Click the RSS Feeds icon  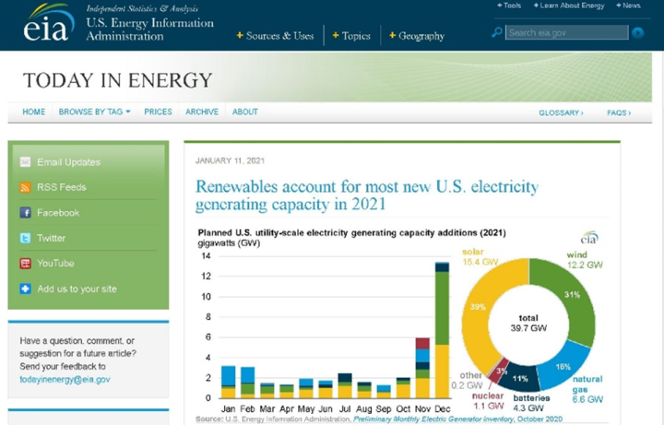[x=26, y=187]
